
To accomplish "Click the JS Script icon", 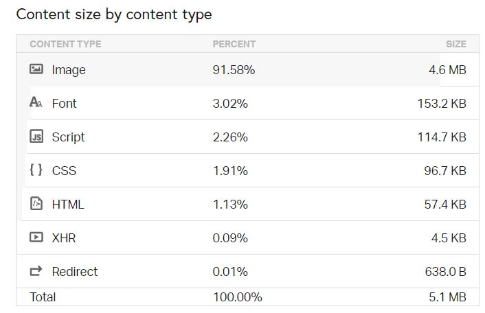I will click(x=36, y=137).
